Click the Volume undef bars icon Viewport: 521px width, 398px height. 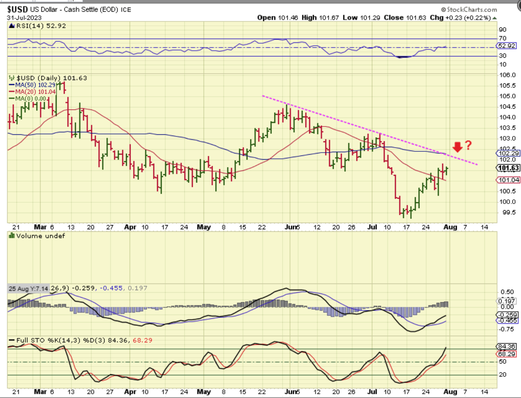click(x=12, y=236)
